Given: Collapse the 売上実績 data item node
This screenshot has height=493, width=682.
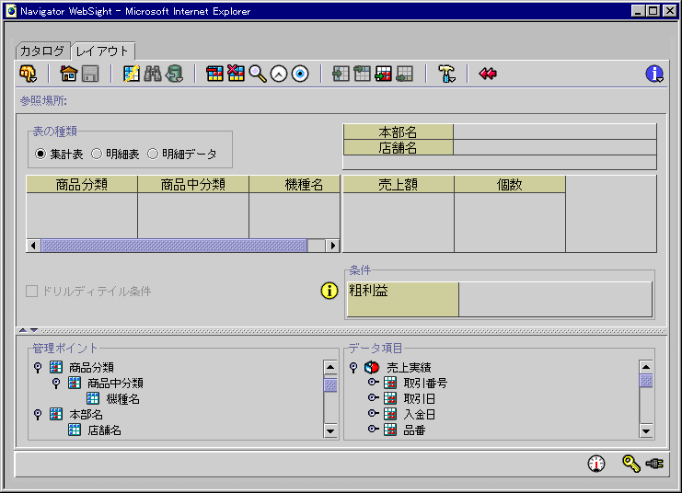Looking at the screenshot, I should [x=354, y=367].
